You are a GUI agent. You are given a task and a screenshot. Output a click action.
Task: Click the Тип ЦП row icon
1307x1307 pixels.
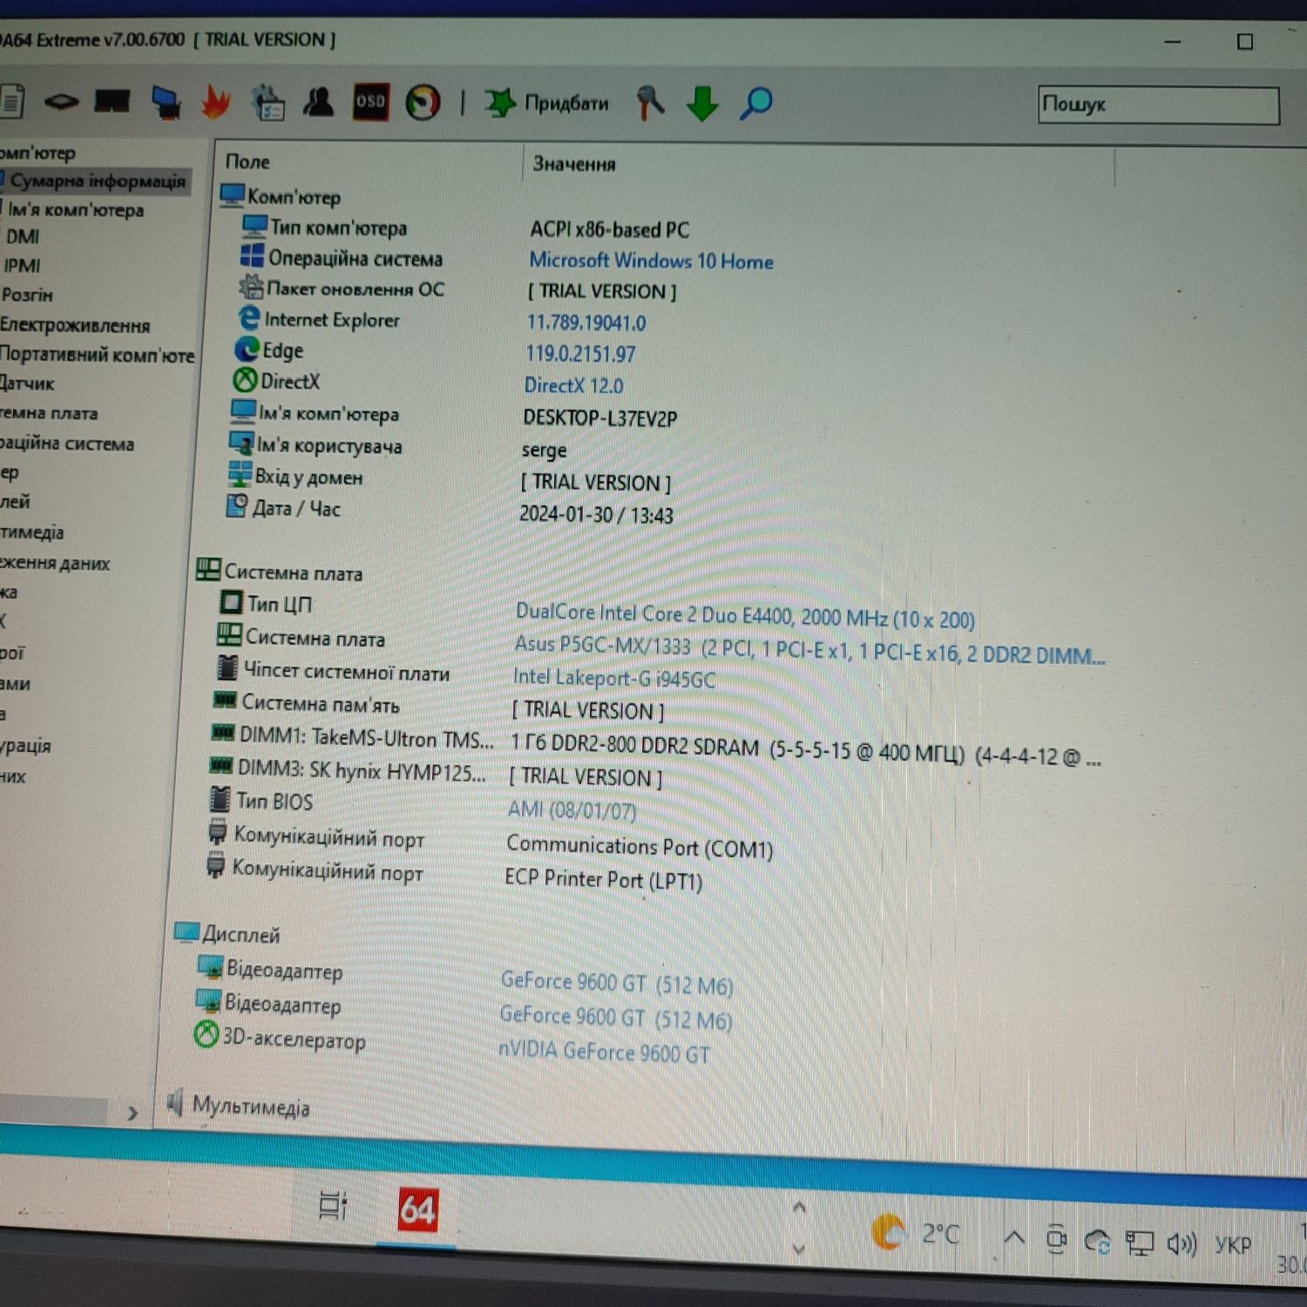point(232,602)
